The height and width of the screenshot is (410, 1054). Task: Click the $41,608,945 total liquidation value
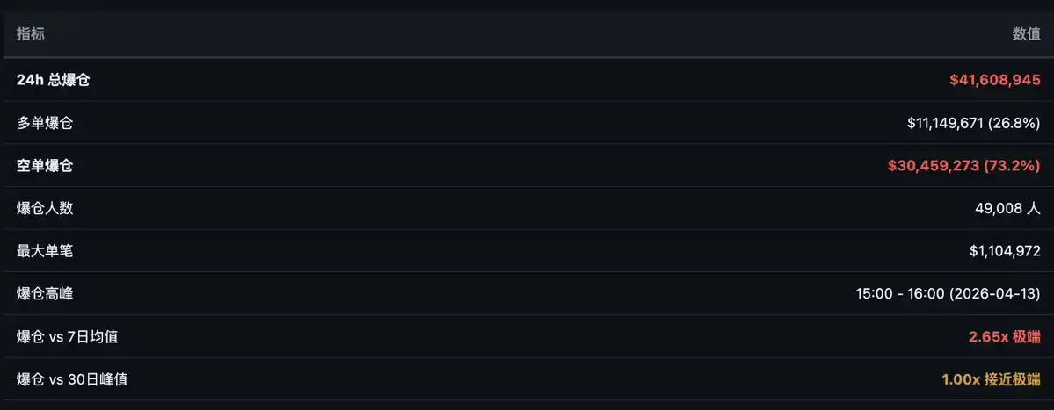[x=995, y=80]
